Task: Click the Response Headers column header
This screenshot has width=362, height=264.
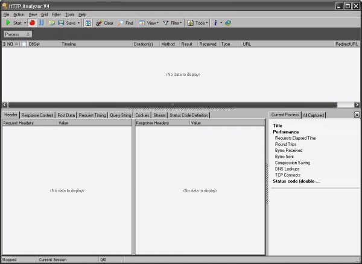Action: [x=162, y=123]
